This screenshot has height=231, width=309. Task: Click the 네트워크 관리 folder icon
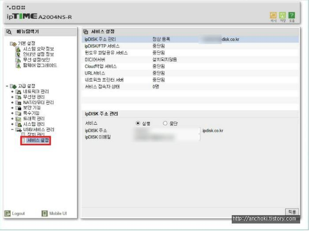pyautogui.click(x=19, y=92)
